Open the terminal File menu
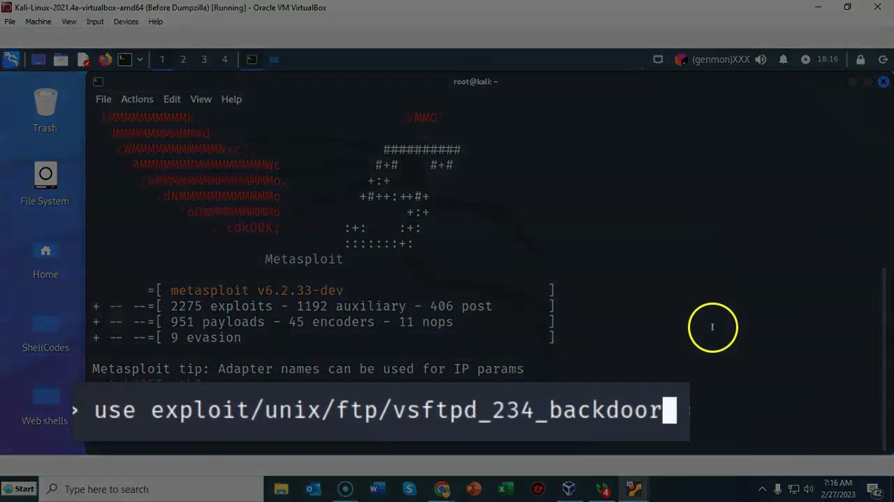Viewport: 894px width, 502px height. [103, 99]
